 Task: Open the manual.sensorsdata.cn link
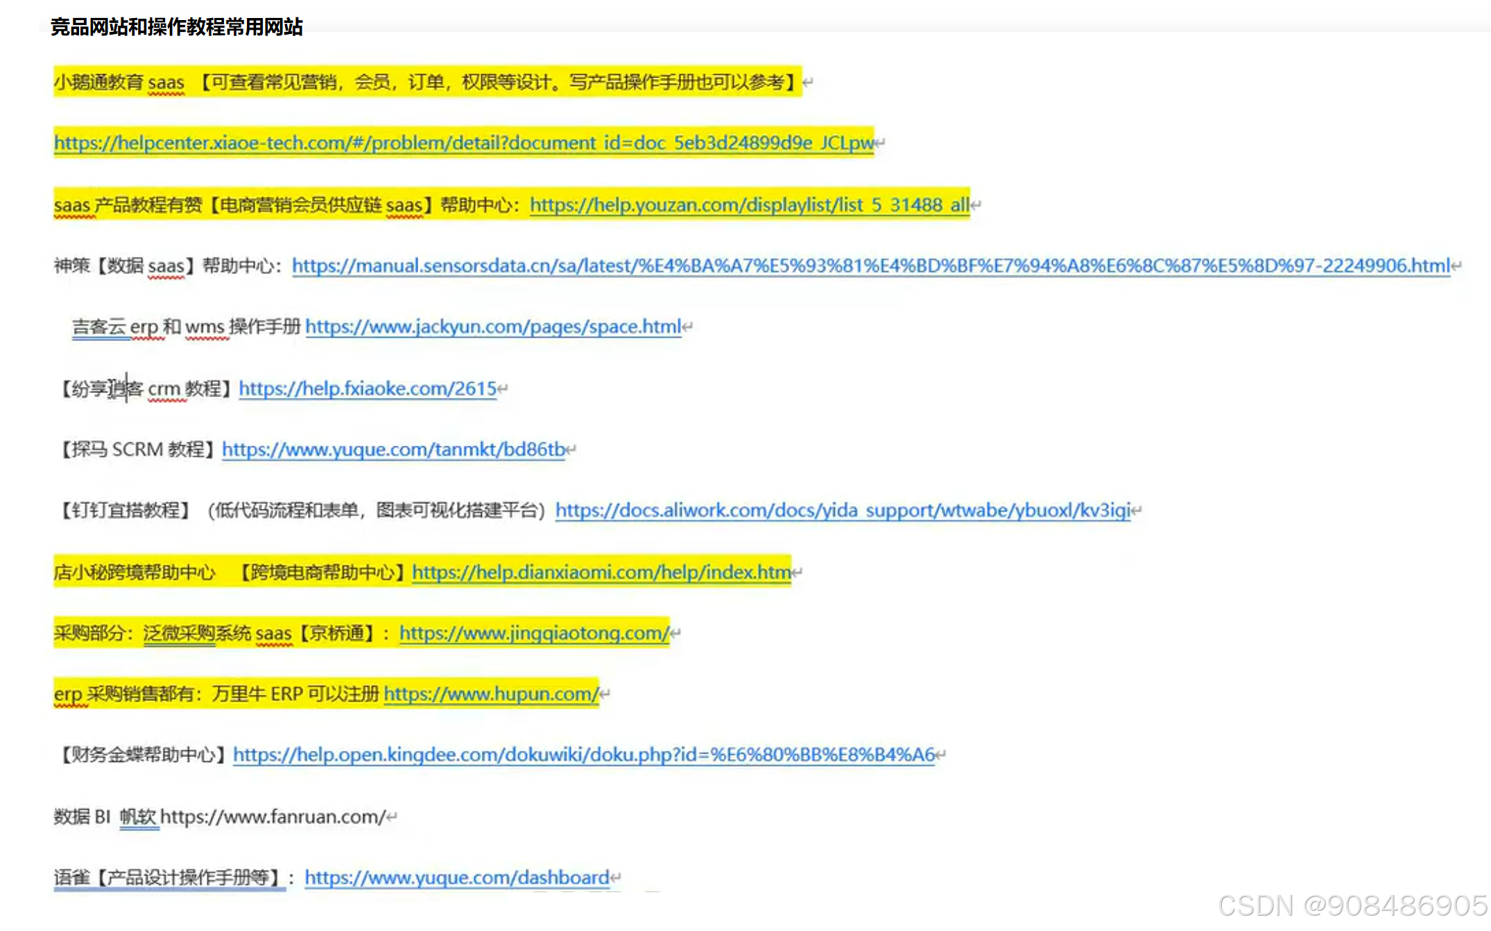pyautogui.click(x=870, y=266)
